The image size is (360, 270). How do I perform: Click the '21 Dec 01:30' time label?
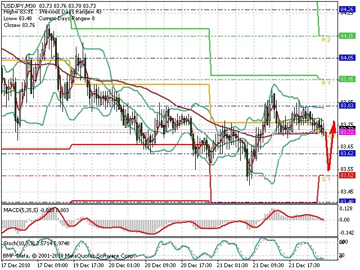(x=232, y=265)
